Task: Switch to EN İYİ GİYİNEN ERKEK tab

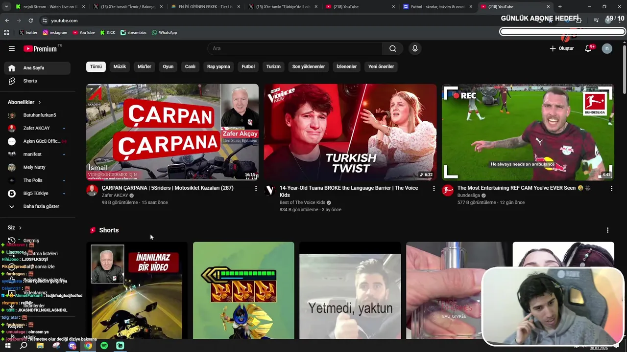Action: 206,7
